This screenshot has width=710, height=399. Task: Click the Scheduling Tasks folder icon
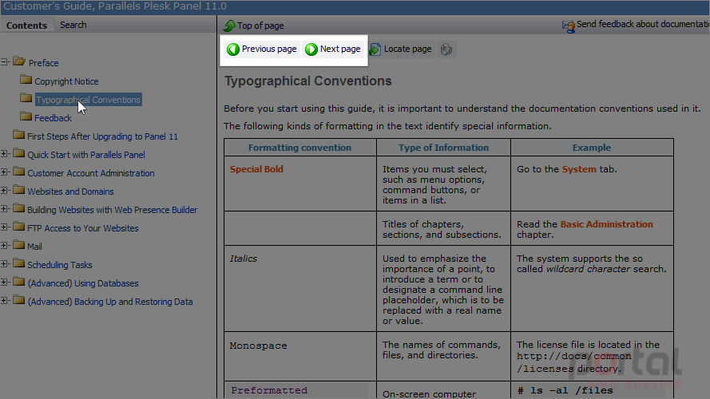click(x=19, y=263)
